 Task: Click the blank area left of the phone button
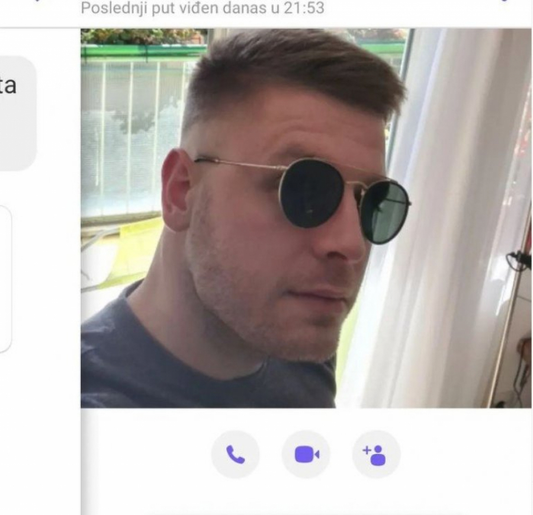(x=146, y=455)
